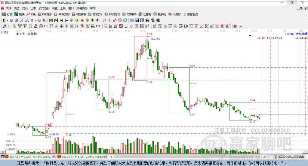Click the black right arrow icon

(x=66, y=20)
